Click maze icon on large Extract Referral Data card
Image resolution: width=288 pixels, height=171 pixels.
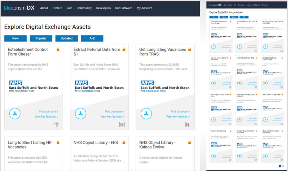(x=122, y=124)
